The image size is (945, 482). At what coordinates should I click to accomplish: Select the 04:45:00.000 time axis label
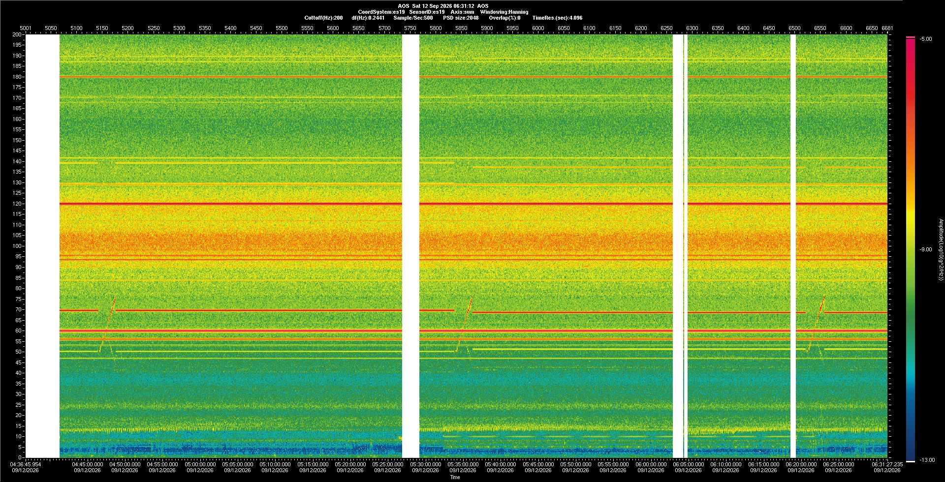pos(87,464)
